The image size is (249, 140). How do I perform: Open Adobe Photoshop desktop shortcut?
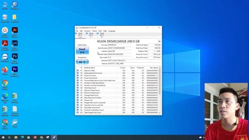(x=15, y=58)
